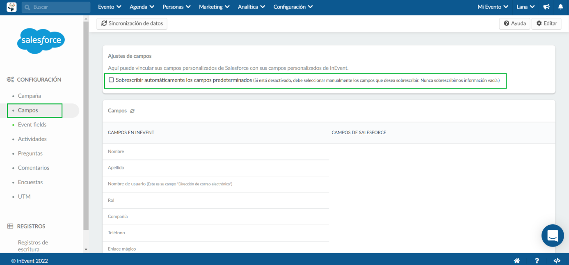Expand the Mi Evento dropdown
The image size is (569, 265).
pyautogui.click(x=493, y=7)
